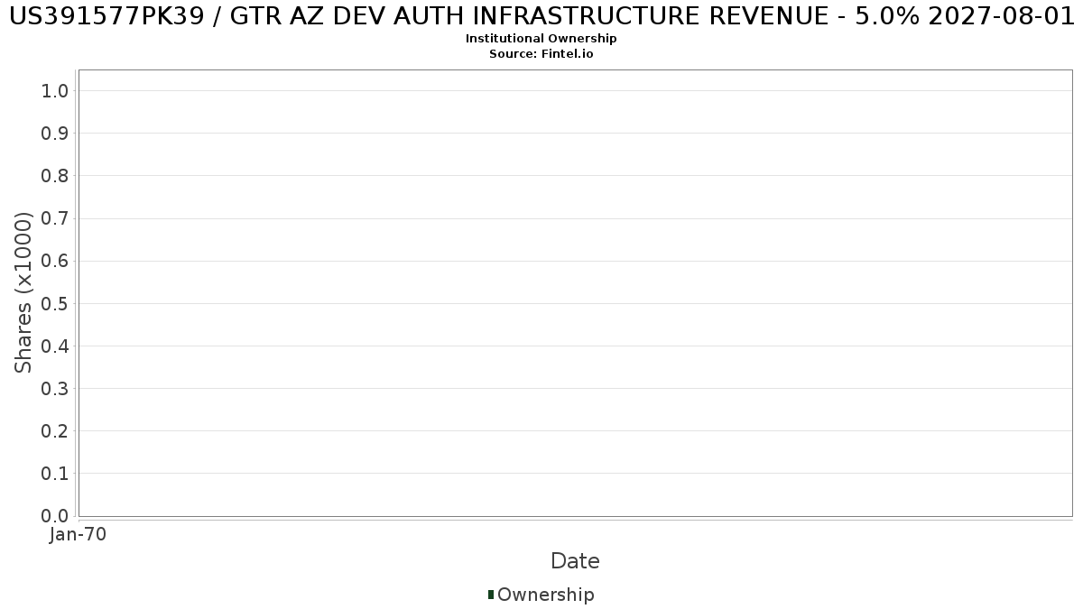Image resolution: width=1083 pixels, height=609 pixels.
Task: Toggle the Ownership series legend label
Action: (x=545, y=595)
